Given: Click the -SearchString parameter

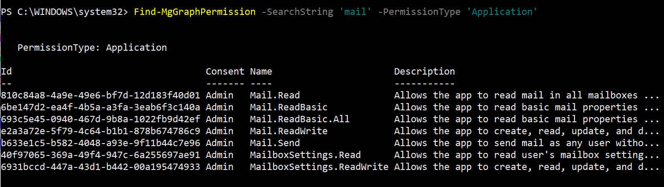Looking at the screenshot, I should [297, 12].
